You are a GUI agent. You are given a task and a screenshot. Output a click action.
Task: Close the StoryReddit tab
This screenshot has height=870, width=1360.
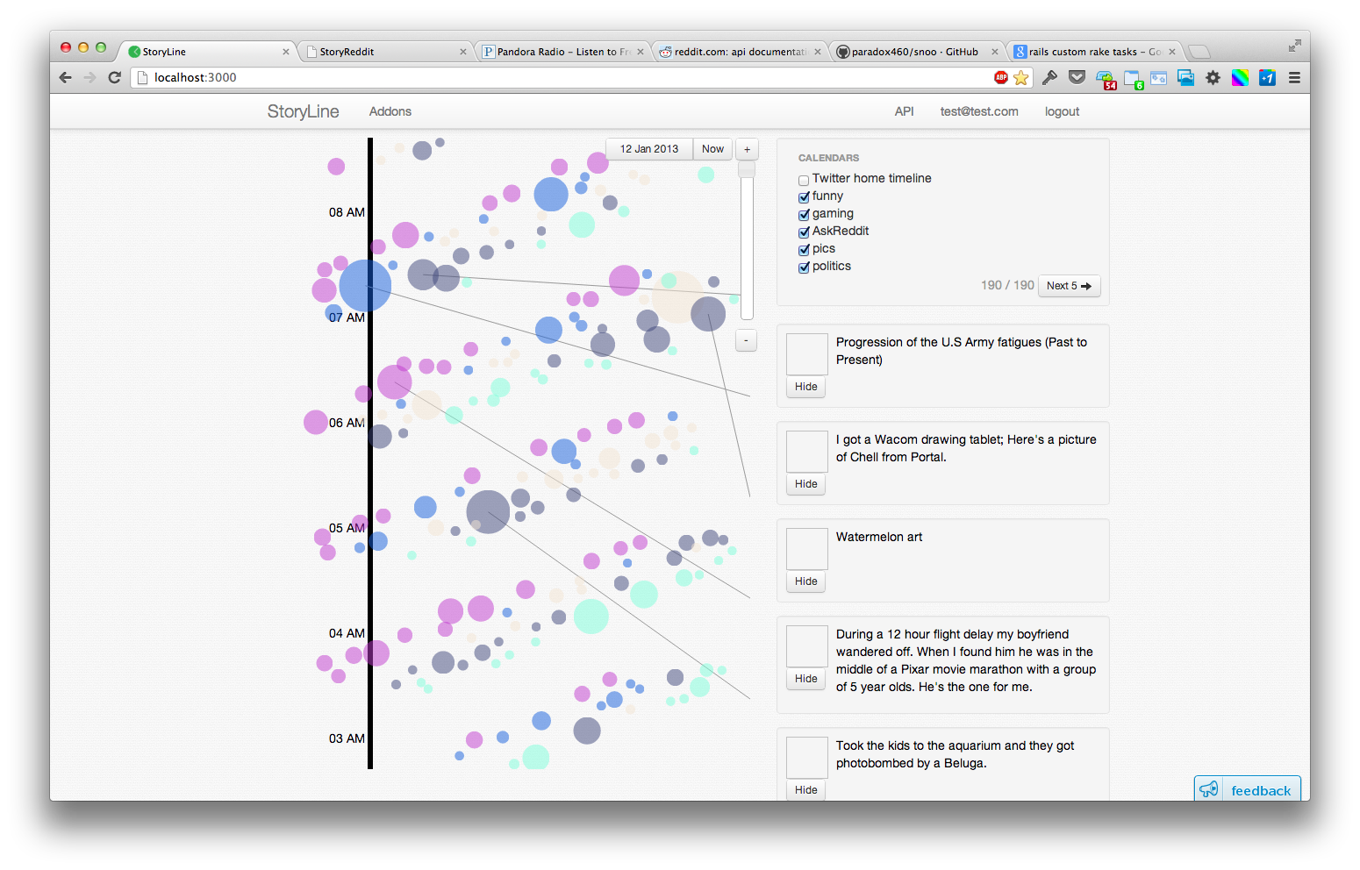coord(463,52)
